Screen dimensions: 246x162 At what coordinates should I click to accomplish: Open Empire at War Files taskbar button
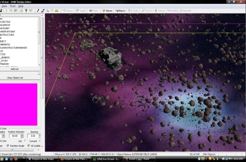click(x=75, y=159)
